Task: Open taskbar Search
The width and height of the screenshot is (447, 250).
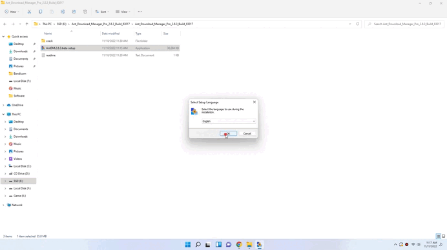Action: 198,245
